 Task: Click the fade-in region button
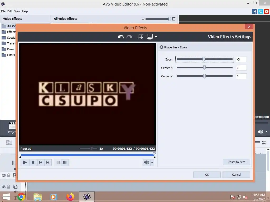[x=58, y=162]
